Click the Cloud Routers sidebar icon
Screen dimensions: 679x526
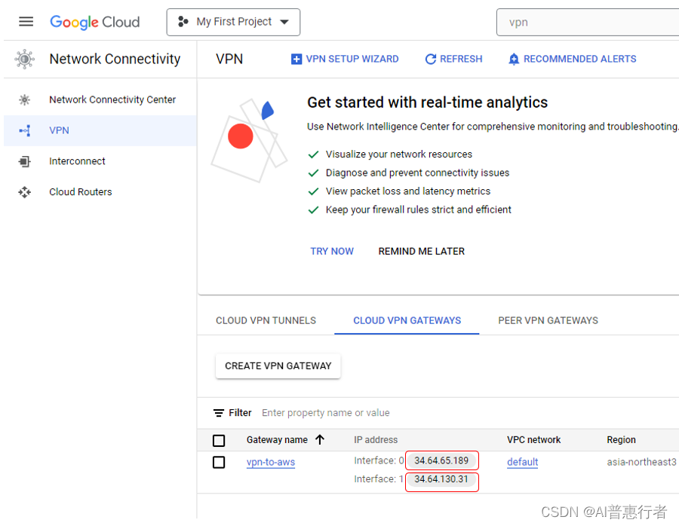[25, 192]
